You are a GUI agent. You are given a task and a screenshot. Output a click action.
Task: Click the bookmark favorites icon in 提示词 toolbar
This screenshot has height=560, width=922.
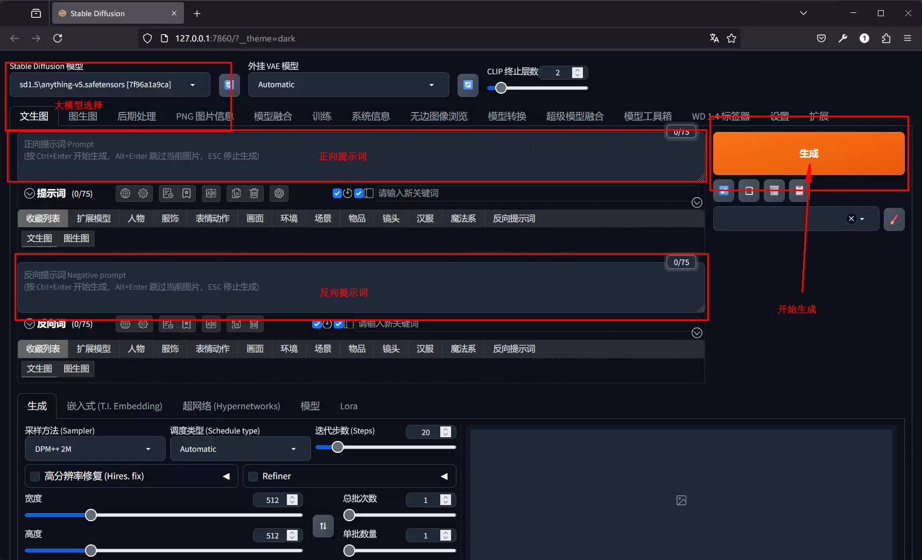186,193
